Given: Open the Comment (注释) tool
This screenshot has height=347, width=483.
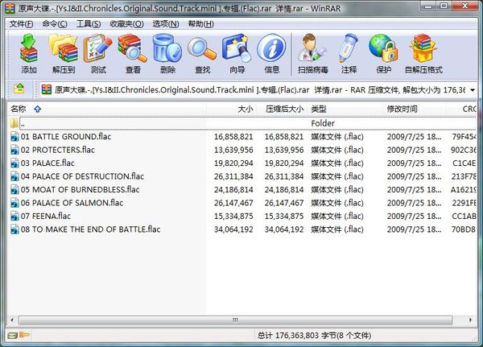Looking at the screenshot, I should (349, 54).
